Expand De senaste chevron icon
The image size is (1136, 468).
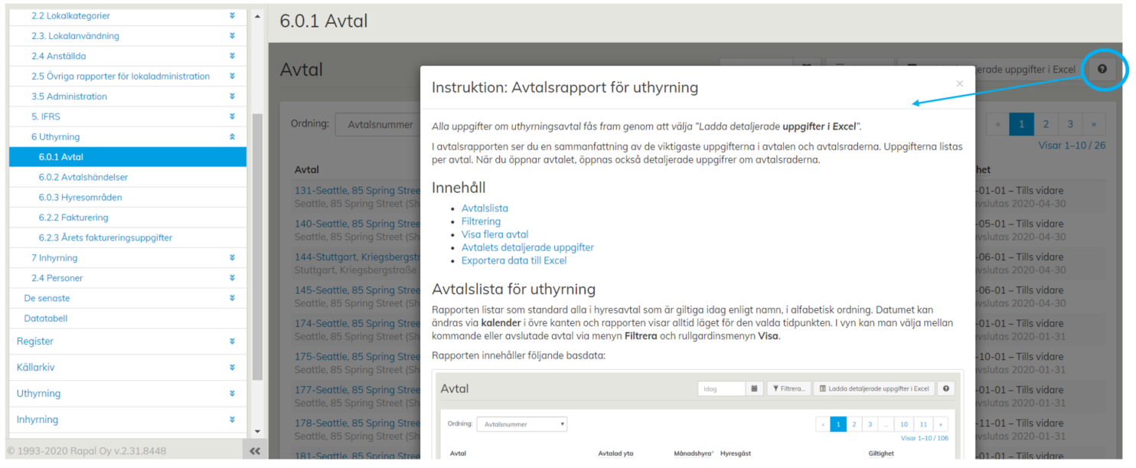[x=232, y=299]
